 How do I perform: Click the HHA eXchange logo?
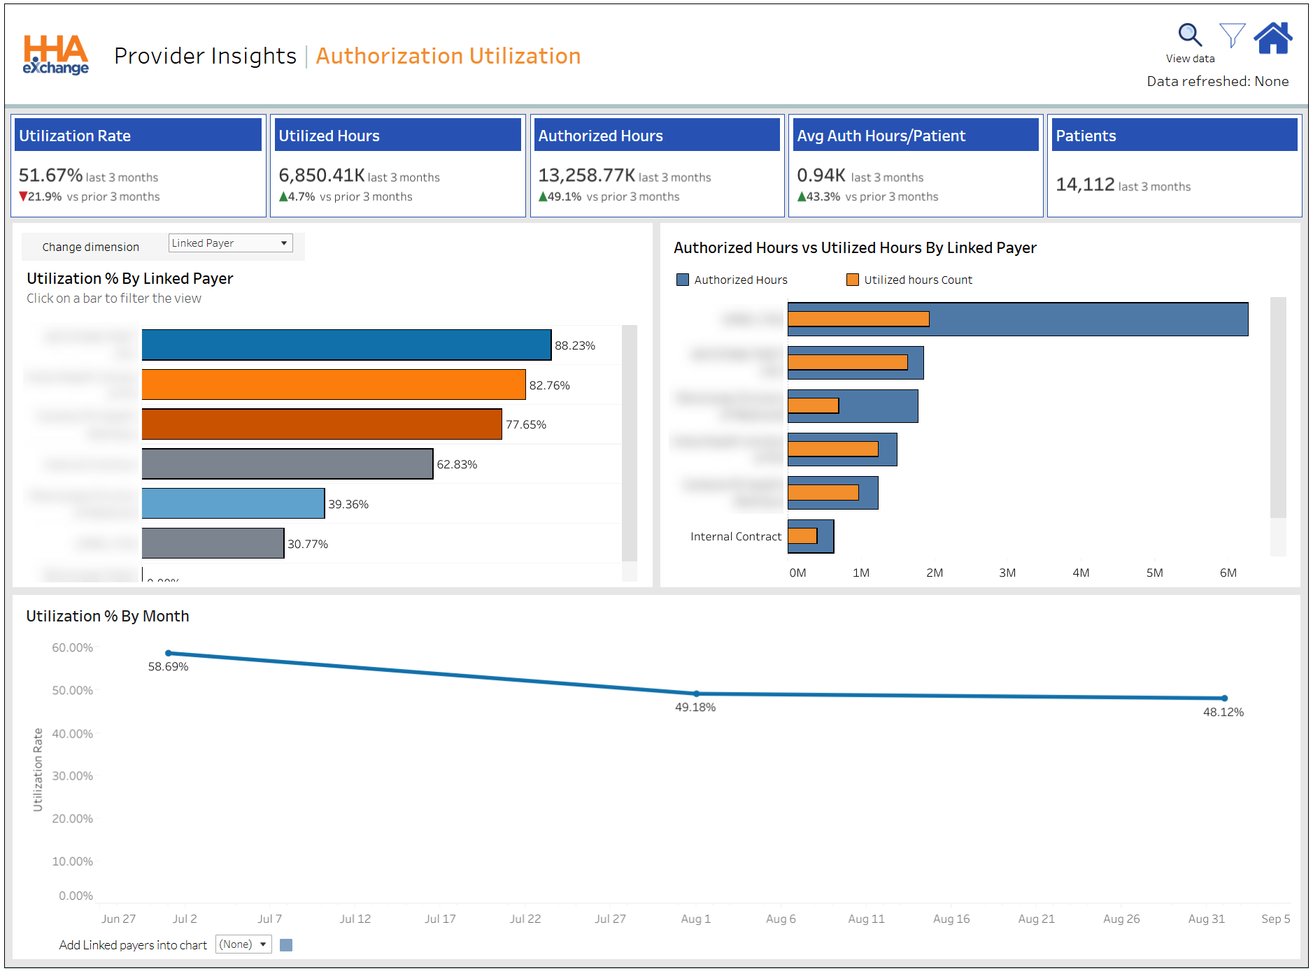(x=55, y=55)
